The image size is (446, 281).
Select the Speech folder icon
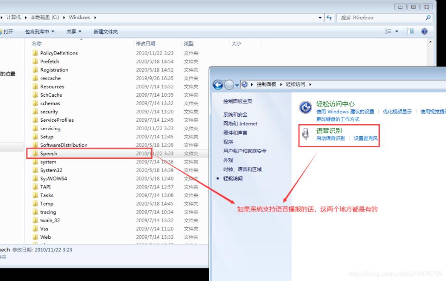[x=35, y=153]
